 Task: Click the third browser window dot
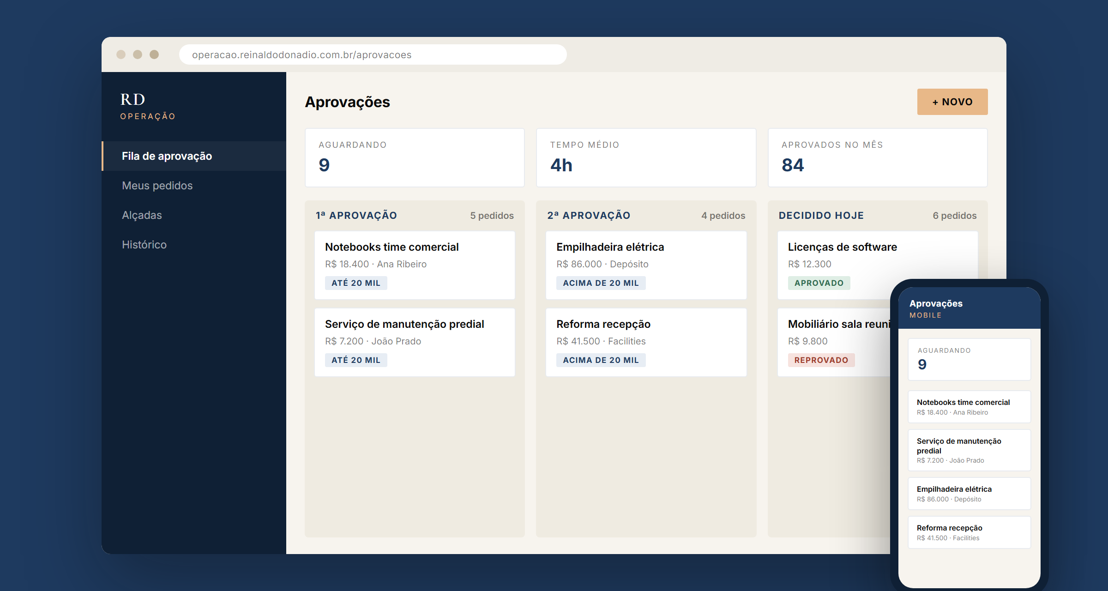click(154, 54)
